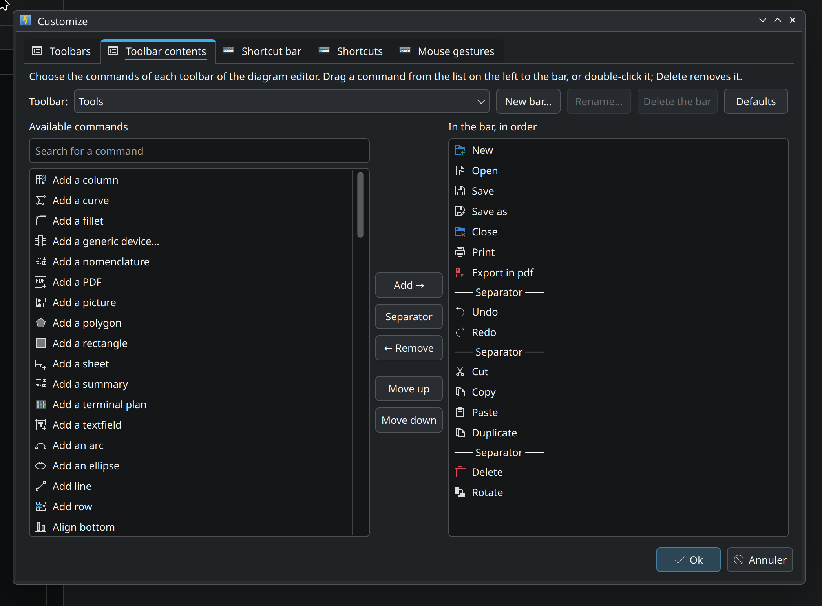Click the Add an ellipse icon
The height and width of the screenshot is (606, 822).
click(x=41, y=466)
